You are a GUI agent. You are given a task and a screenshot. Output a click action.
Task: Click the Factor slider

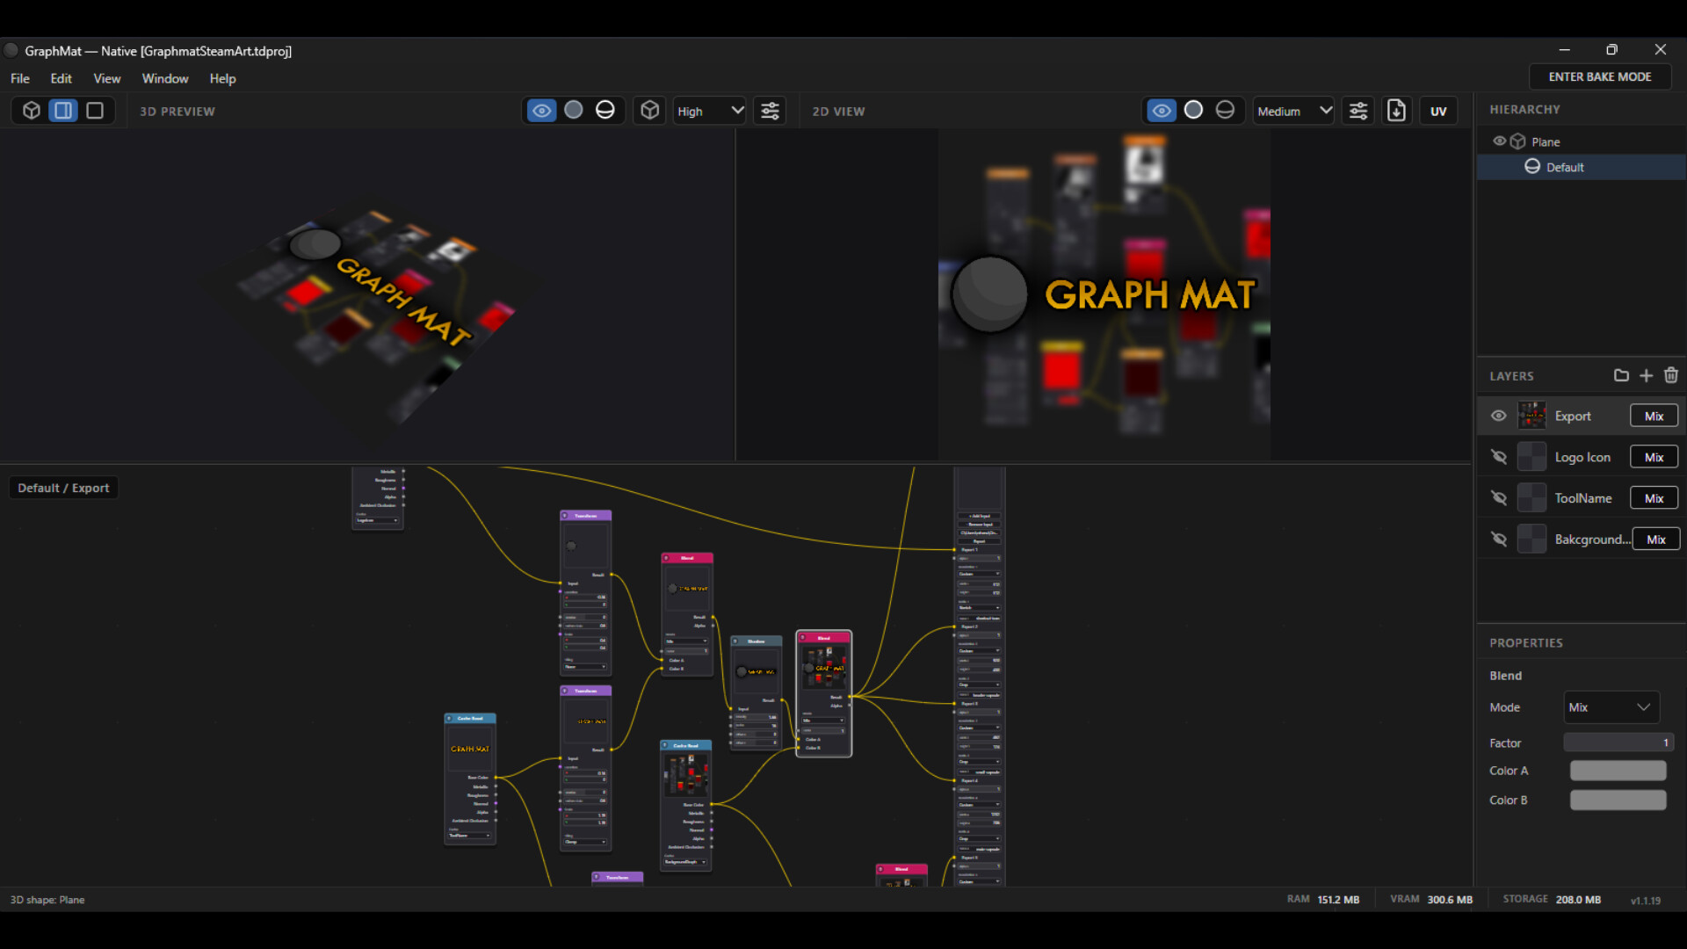(1618, 743)
